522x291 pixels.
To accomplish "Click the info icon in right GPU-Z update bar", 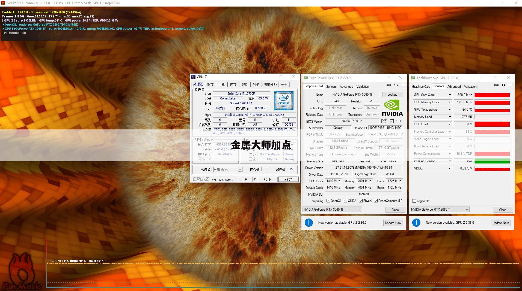I will pos(416,223).
